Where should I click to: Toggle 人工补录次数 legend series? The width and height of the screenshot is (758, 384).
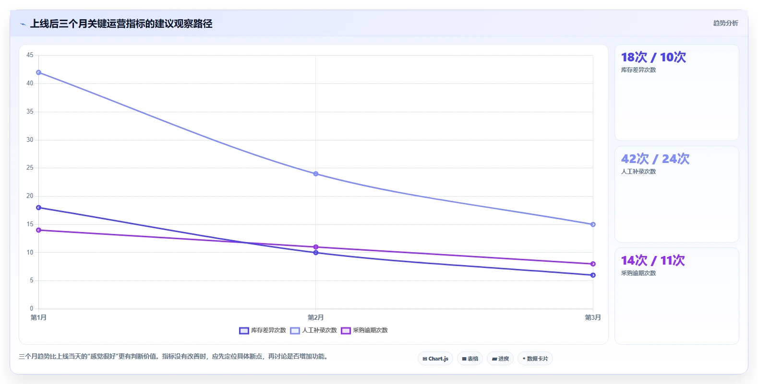click(313, 330)
